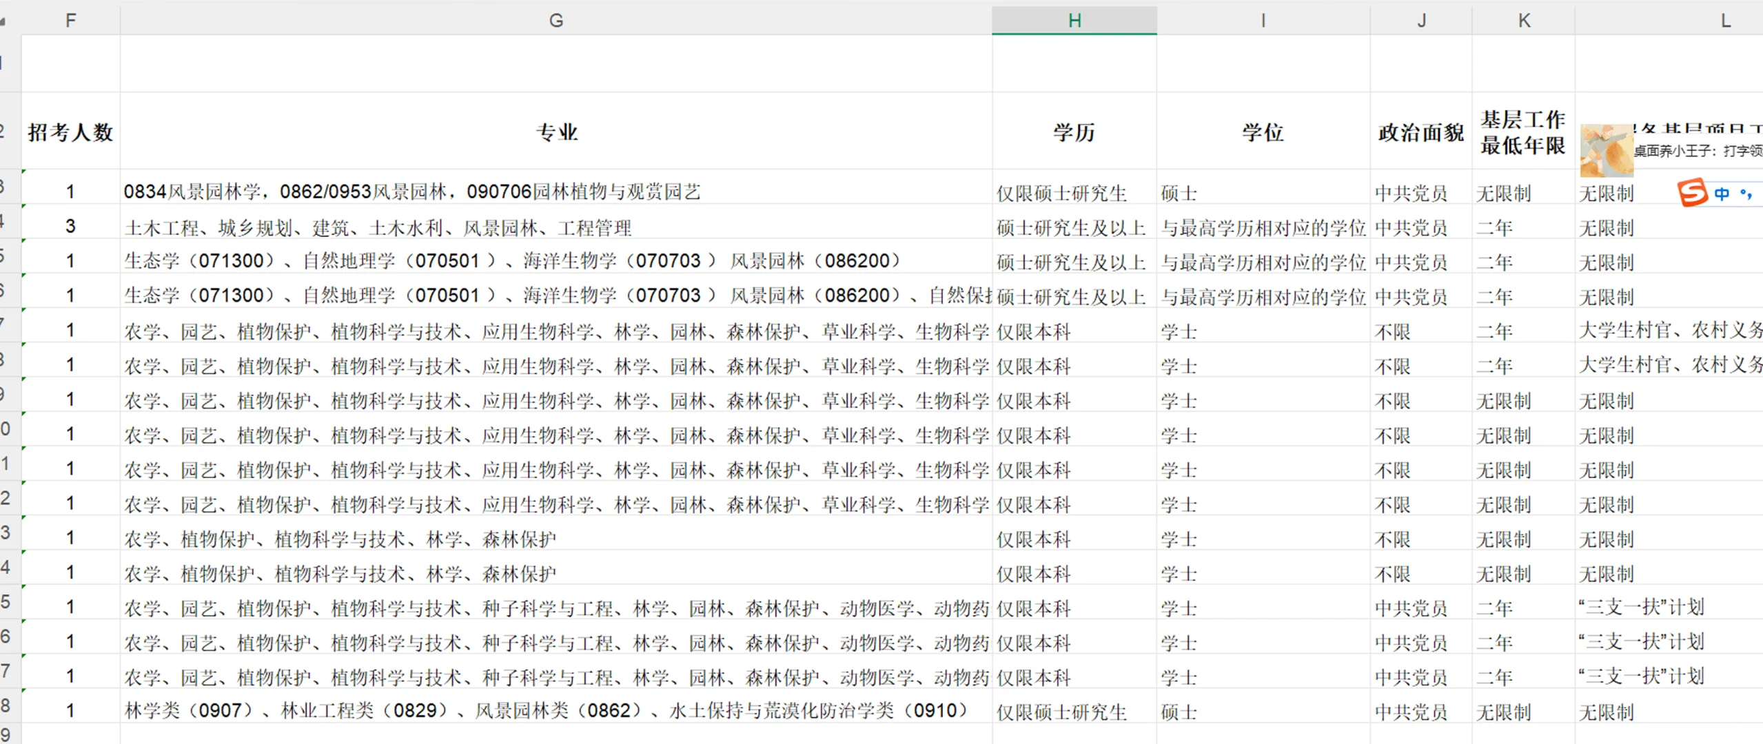Click the 专业 header cell
Viewport: 1763px width, 744px height.
[x=556, y=132]
